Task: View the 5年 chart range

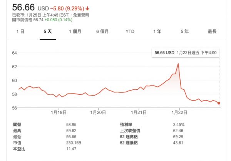Action: (x=184, y=31)
